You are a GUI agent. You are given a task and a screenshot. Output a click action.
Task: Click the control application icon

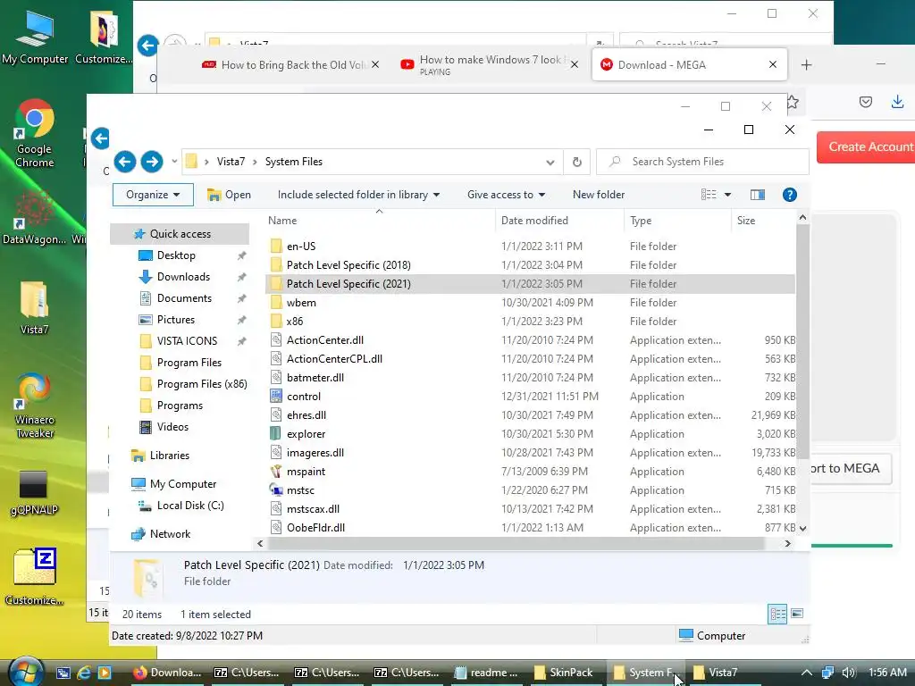coord(276,396)
